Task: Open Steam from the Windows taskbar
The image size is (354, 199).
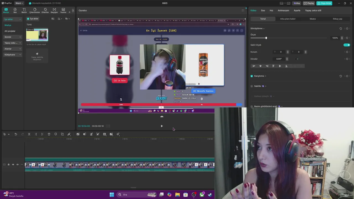Action: coord(210,195)
